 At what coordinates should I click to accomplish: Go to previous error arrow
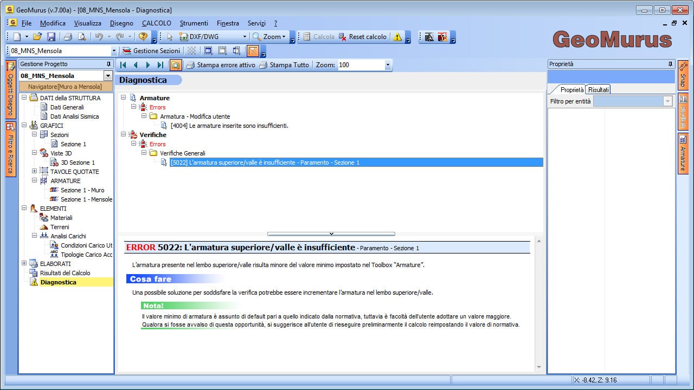point(136,65)
